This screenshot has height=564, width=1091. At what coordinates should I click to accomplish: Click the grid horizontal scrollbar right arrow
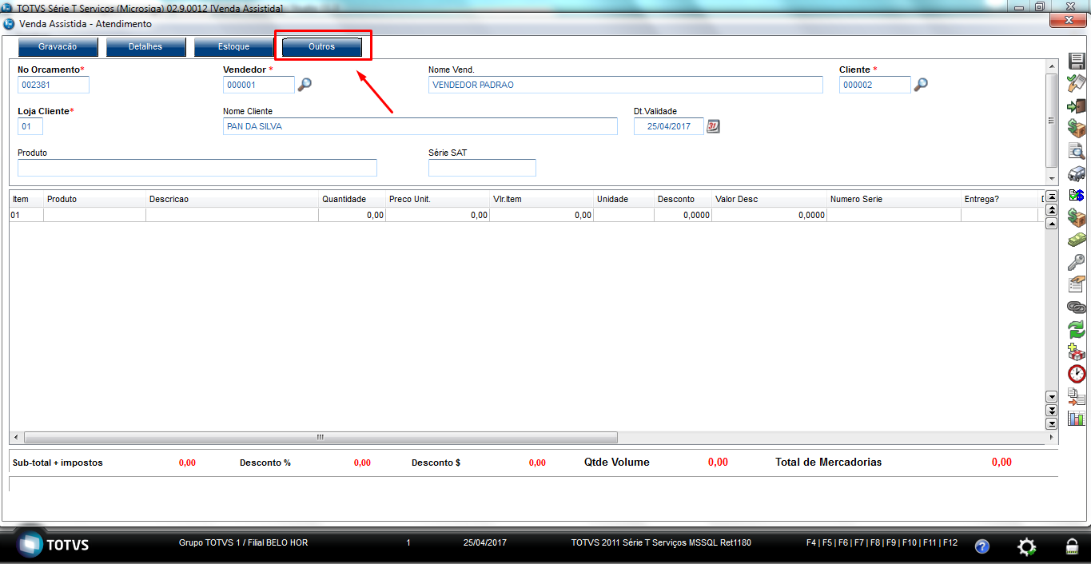click(x=1052, y=438)
